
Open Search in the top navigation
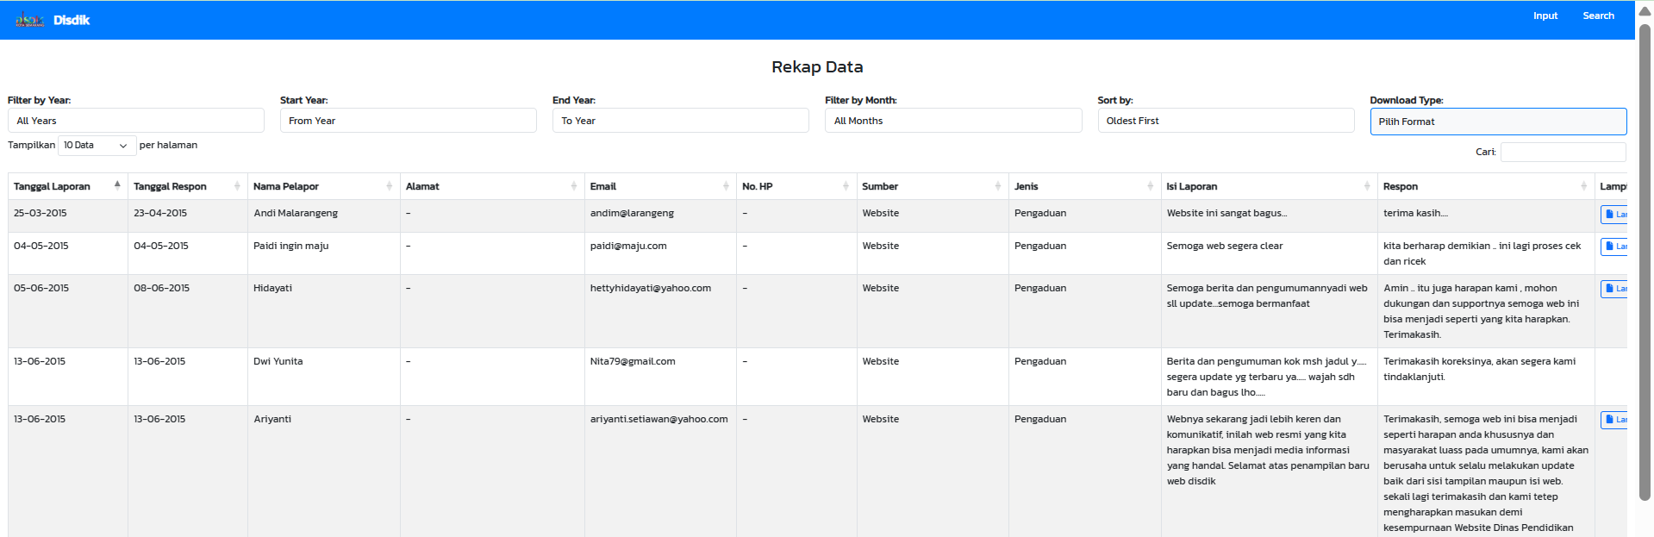click(1598, 16)
